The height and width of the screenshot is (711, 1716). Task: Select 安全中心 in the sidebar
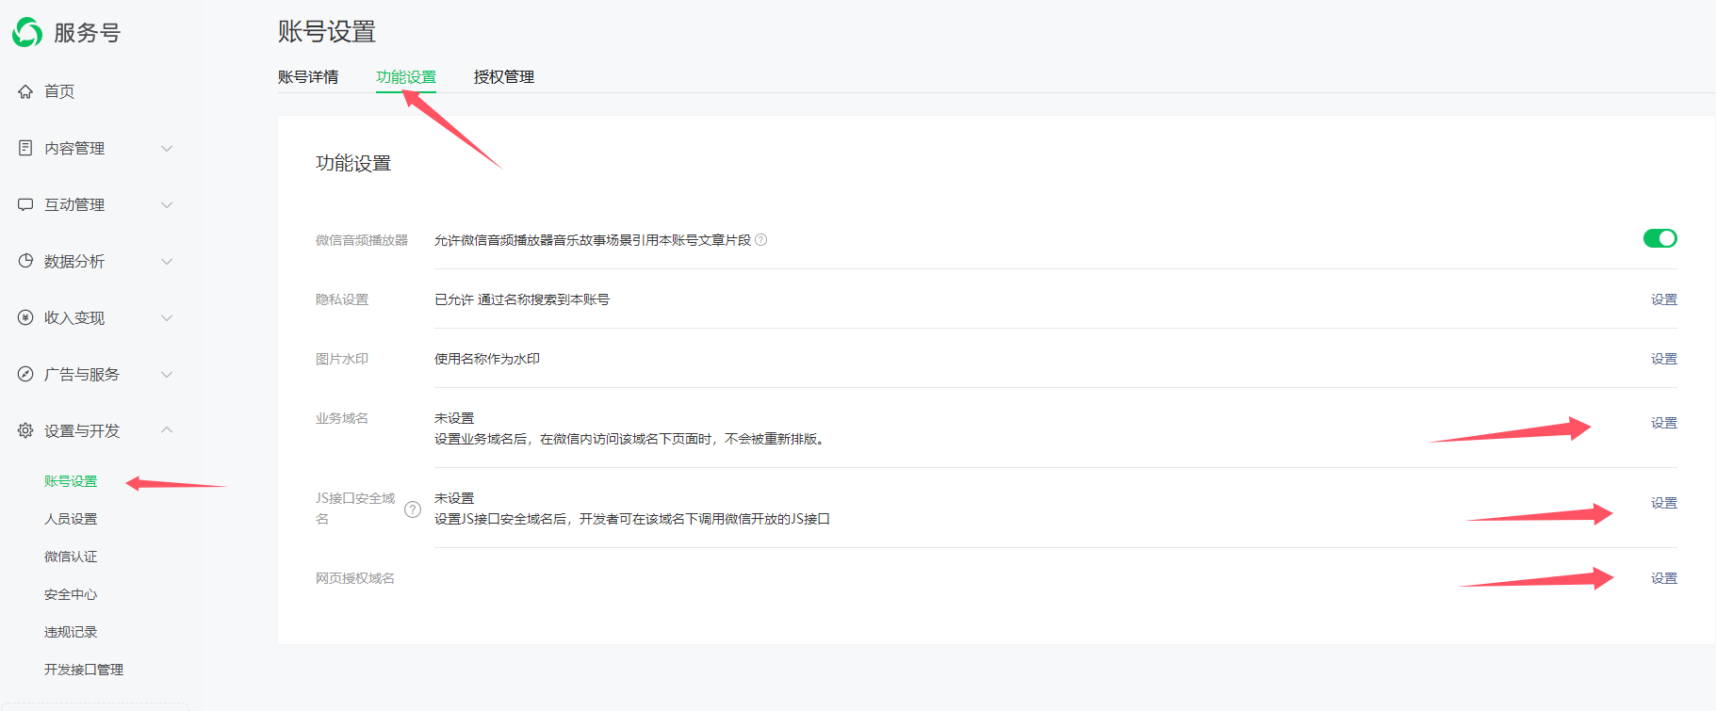tap(71, 594)
